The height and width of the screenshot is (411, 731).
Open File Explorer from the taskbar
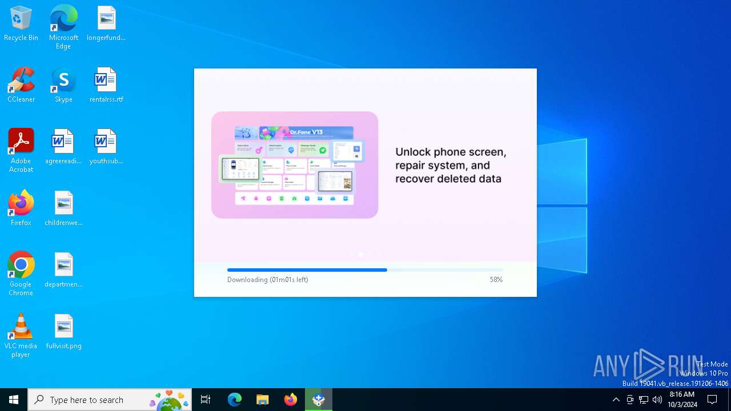(x=263, y=400)
